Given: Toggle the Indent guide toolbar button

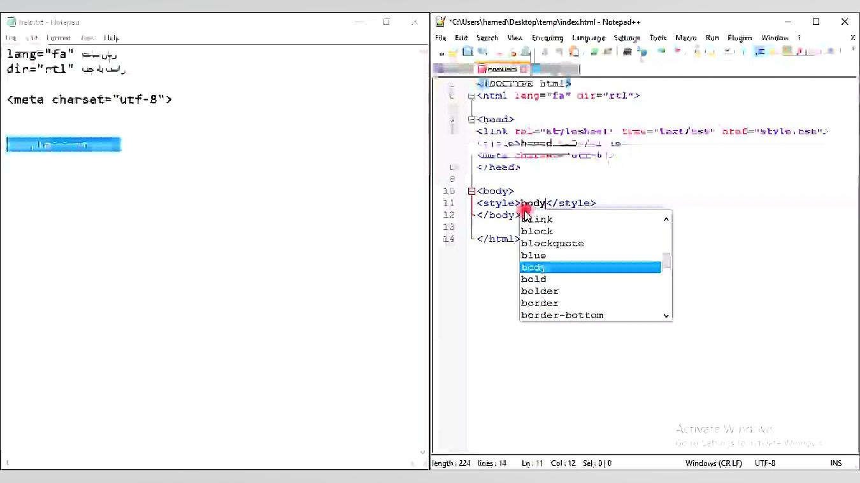Looking at the screenshot, I should [759, 52].
